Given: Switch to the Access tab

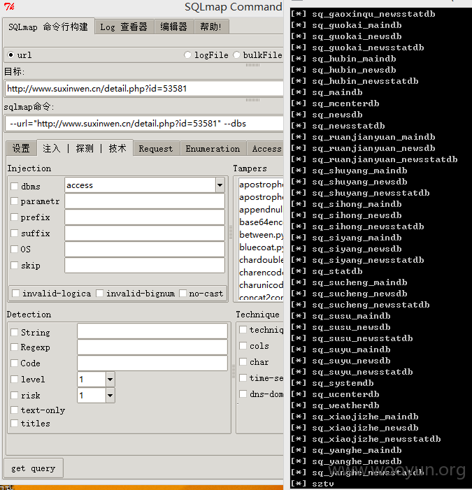Looking at the screenshot, I should click(x=266, y=149).
